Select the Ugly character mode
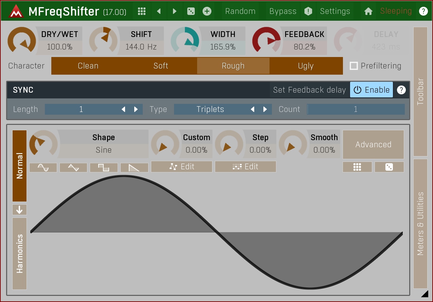 pos(306,66)
